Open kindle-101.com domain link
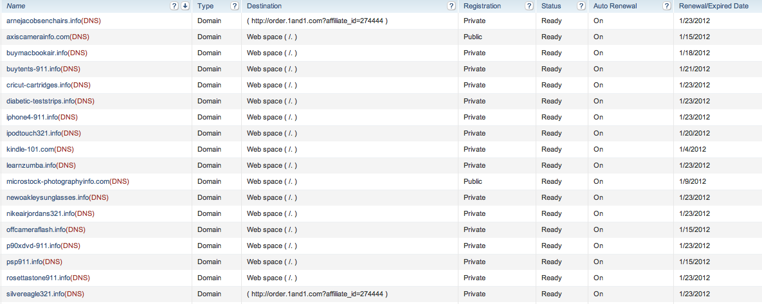Screen dimensions: 762x304 tap(30, 149)
